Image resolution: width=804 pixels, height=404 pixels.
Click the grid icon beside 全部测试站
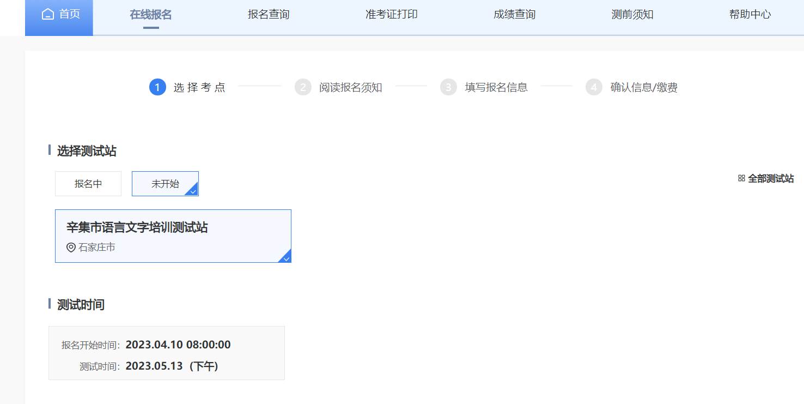[741, 178]
